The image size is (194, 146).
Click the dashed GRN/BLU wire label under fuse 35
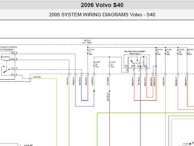pos(92,81)
